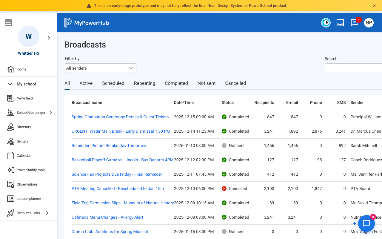Open Newsfeed from the sidebar
This screenshot has width=382, height=239.
24,98
